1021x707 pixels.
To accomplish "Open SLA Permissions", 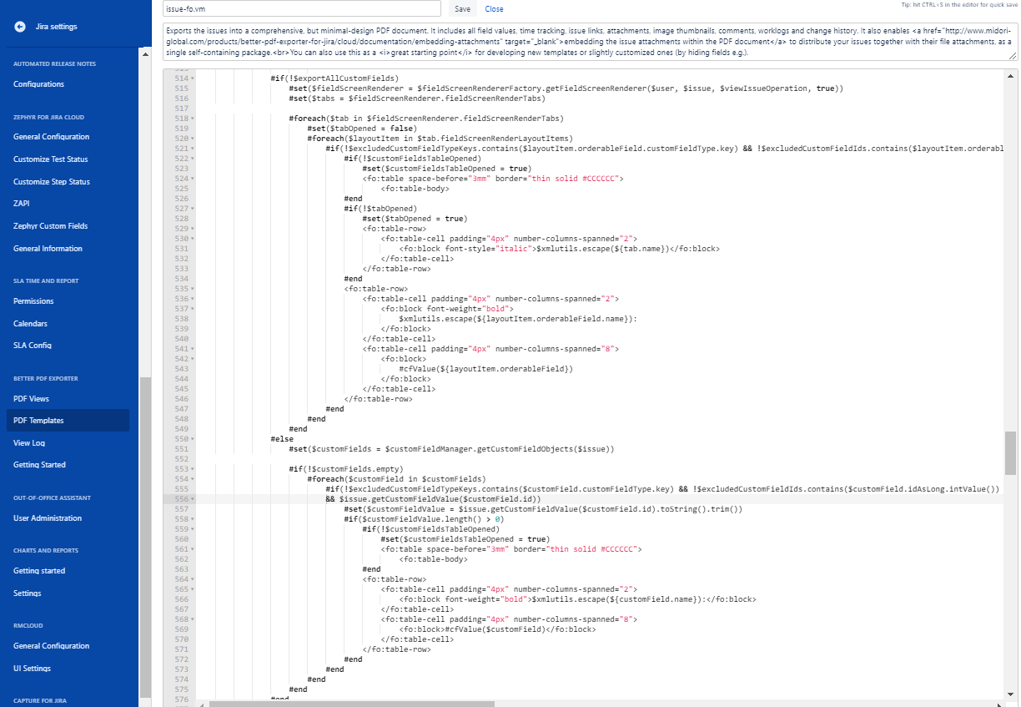I will coord(33,301).
